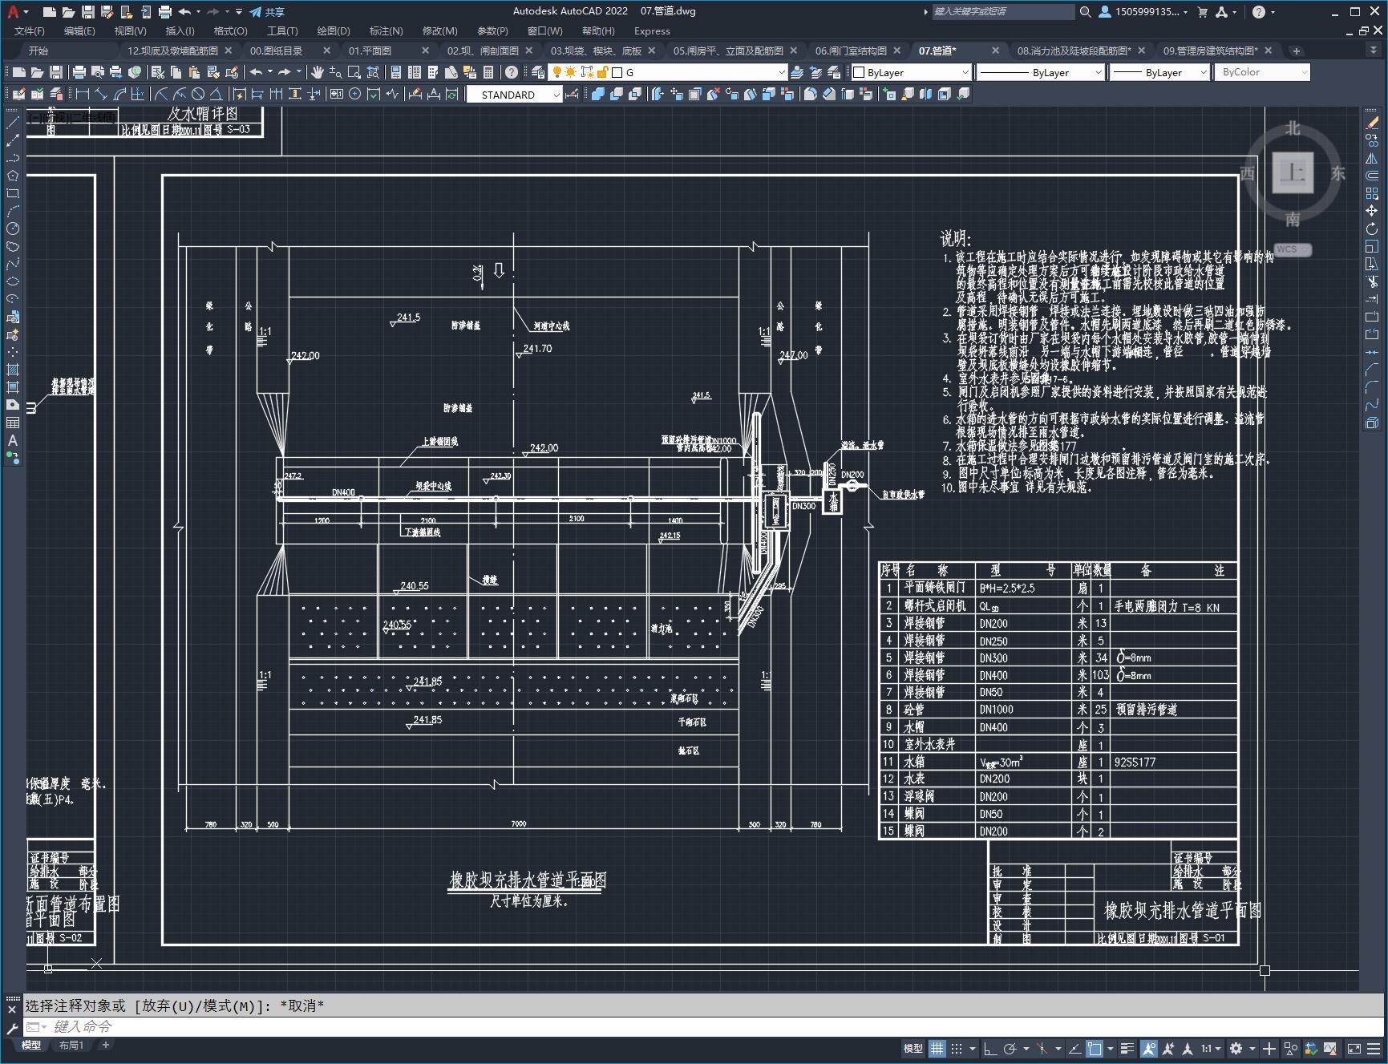Select the Hatch tool in the draw toolbar
The image size is (1388, 1064).
pyautogui.click(x=13, y=370)
